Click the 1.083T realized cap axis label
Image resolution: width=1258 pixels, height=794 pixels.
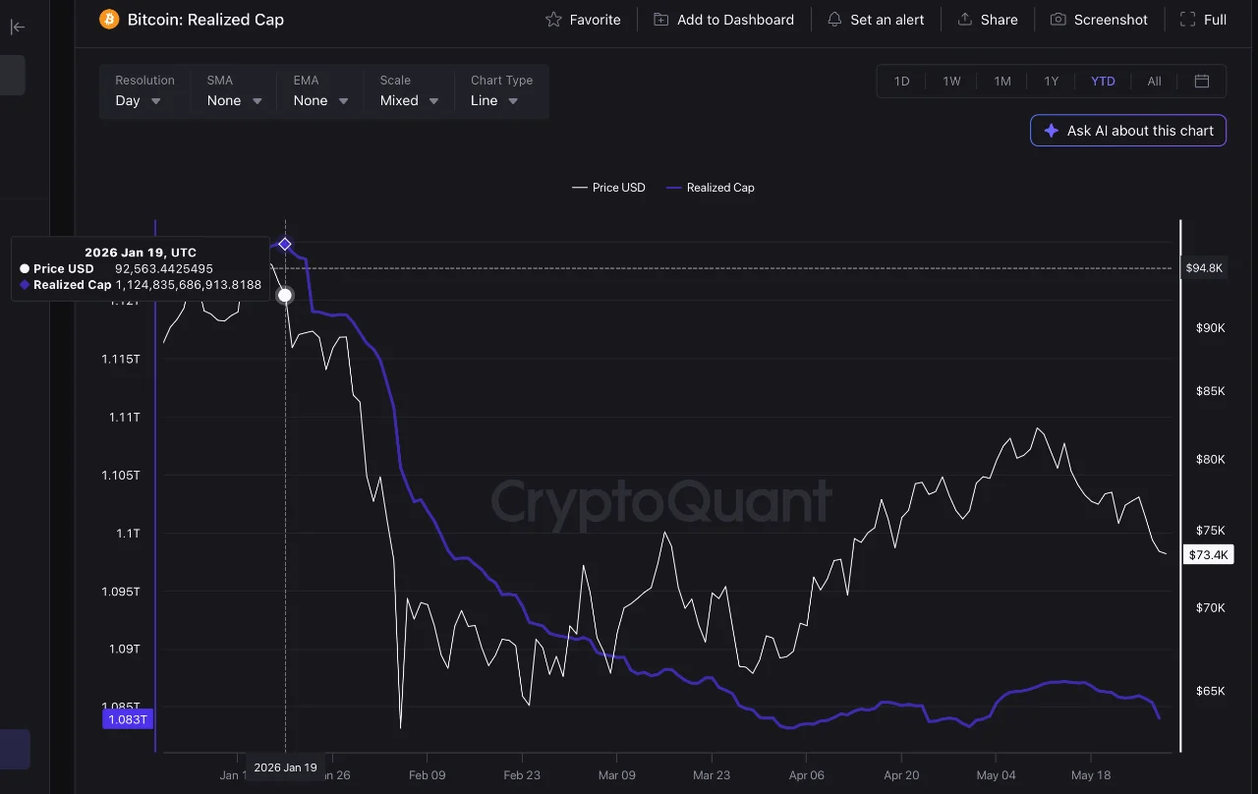(128, 719)
